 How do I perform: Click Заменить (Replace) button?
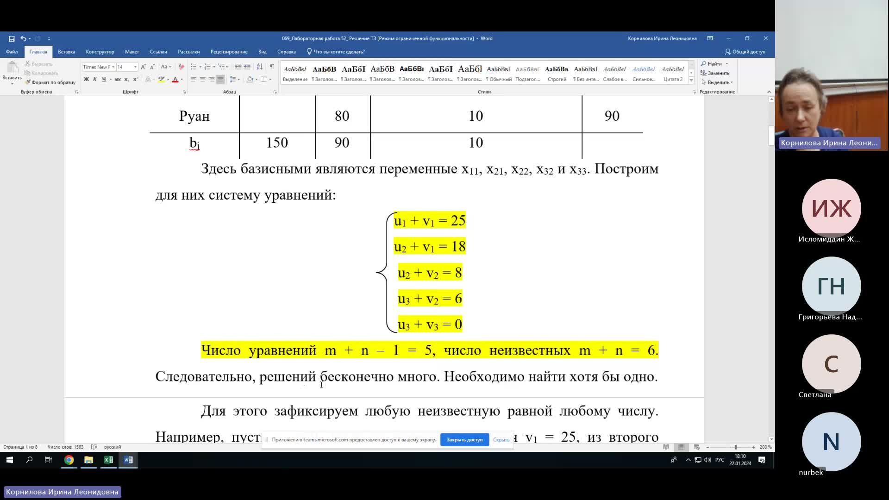click(x=715, y=73)
